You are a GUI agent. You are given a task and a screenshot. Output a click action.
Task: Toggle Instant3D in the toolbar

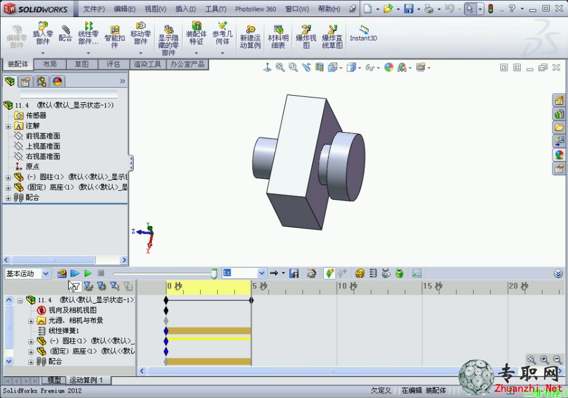point(364,33)
